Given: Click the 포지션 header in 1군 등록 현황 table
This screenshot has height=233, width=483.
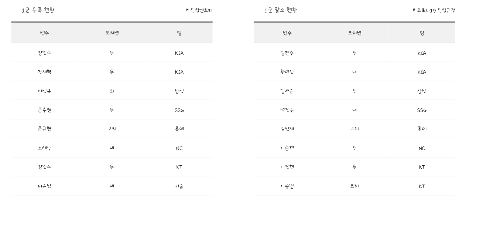Looking at the screenshot, I should 112,33.
